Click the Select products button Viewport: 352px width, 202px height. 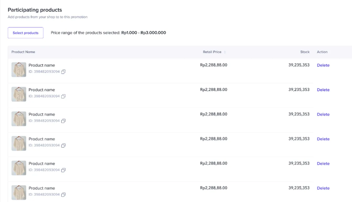click(26, 33)
